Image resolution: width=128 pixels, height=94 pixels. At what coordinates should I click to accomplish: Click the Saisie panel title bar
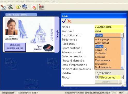94,16
